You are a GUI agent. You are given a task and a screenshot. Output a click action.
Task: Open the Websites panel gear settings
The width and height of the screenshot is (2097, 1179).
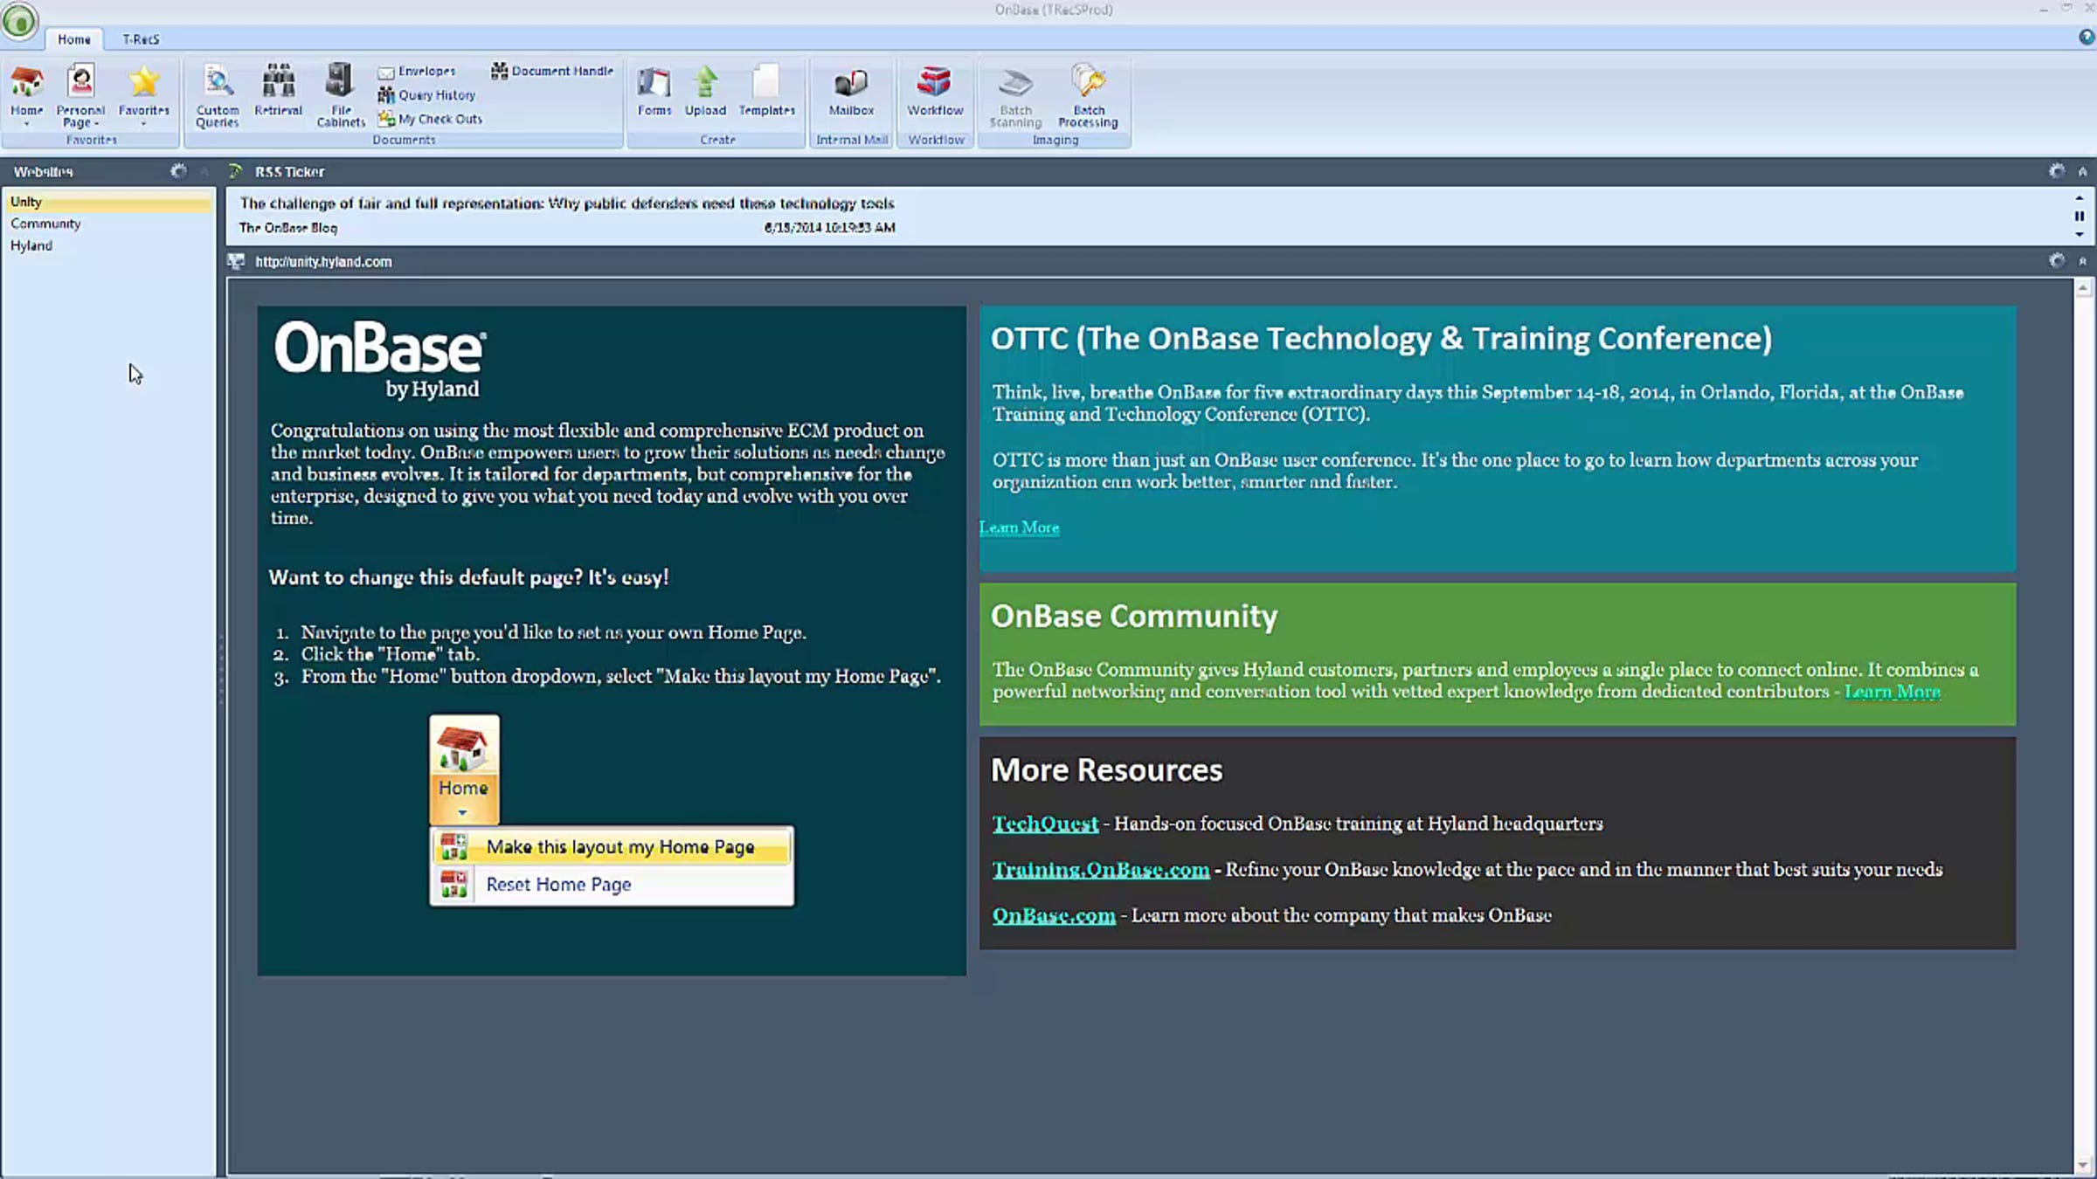(x=178, y=171)
